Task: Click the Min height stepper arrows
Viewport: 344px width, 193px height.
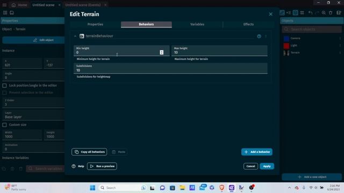Action: [x=161, y=53]
